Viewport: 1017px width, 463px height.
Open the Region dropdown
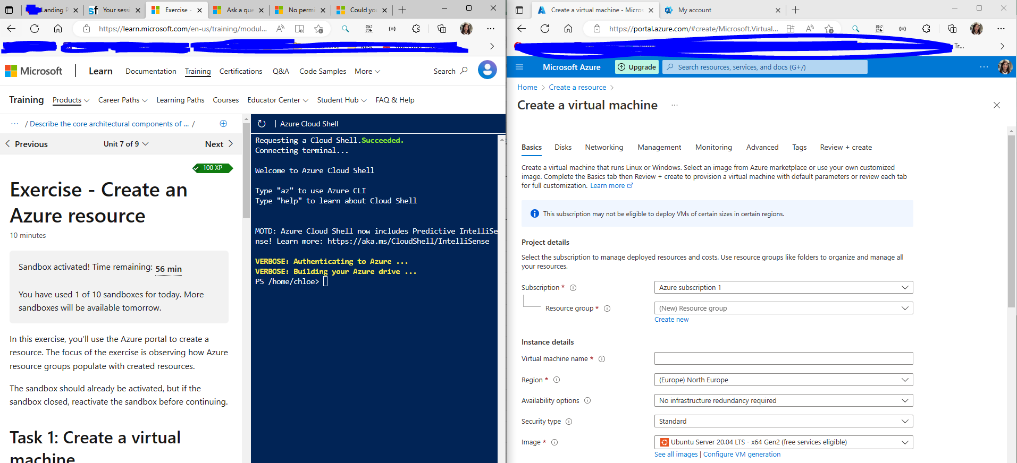click(x=784, y=380)
